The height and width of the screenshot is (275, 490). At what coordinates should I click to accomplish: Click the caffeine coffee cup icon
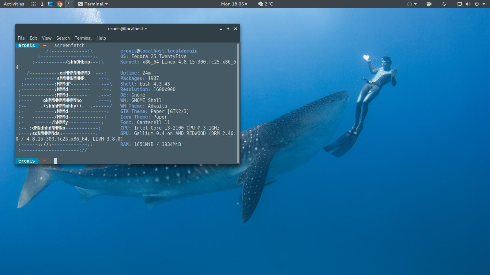429,4
